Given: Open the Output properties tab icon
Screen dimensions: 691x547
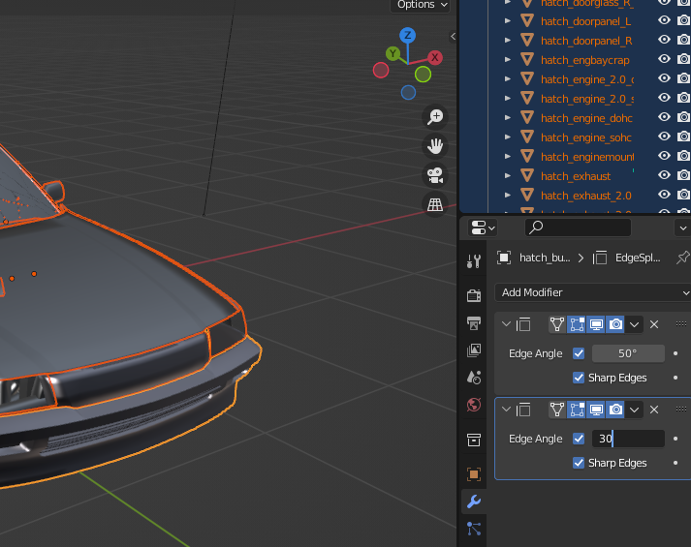Looking at the screenshot, I should 474,322.
